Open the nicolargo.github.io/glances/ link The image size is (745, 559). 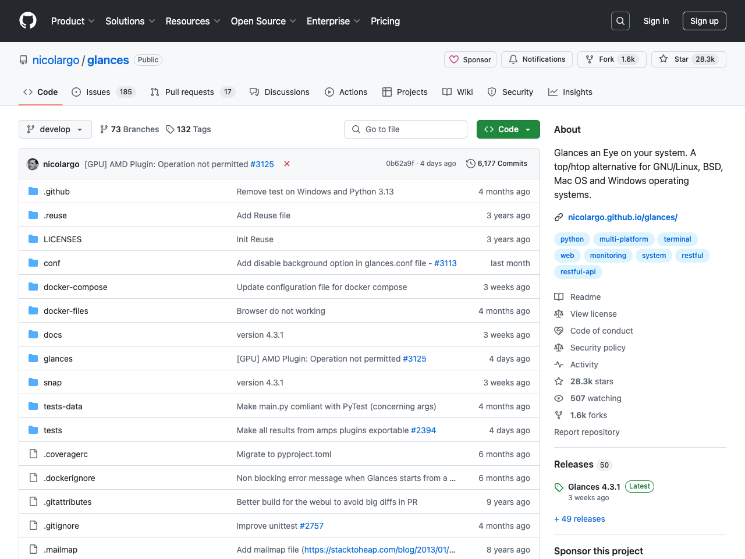coord(623,217)
